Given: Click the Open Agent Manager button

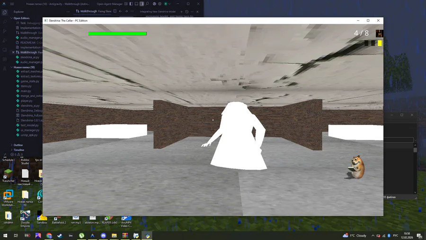Looking at the screenshot, I should (110, 4).
